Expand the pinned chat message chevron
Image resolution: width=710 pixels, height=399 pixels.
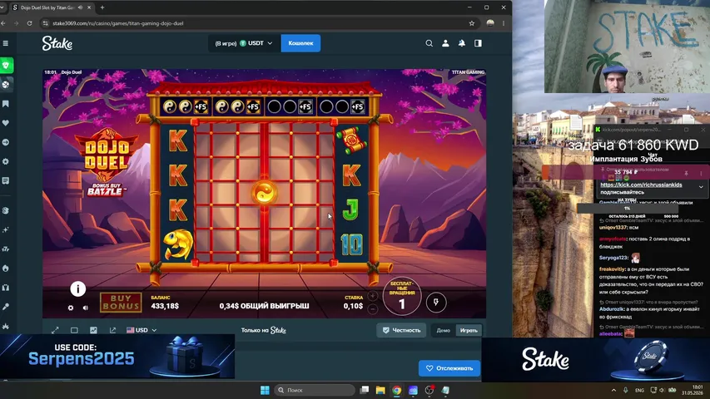701,187
